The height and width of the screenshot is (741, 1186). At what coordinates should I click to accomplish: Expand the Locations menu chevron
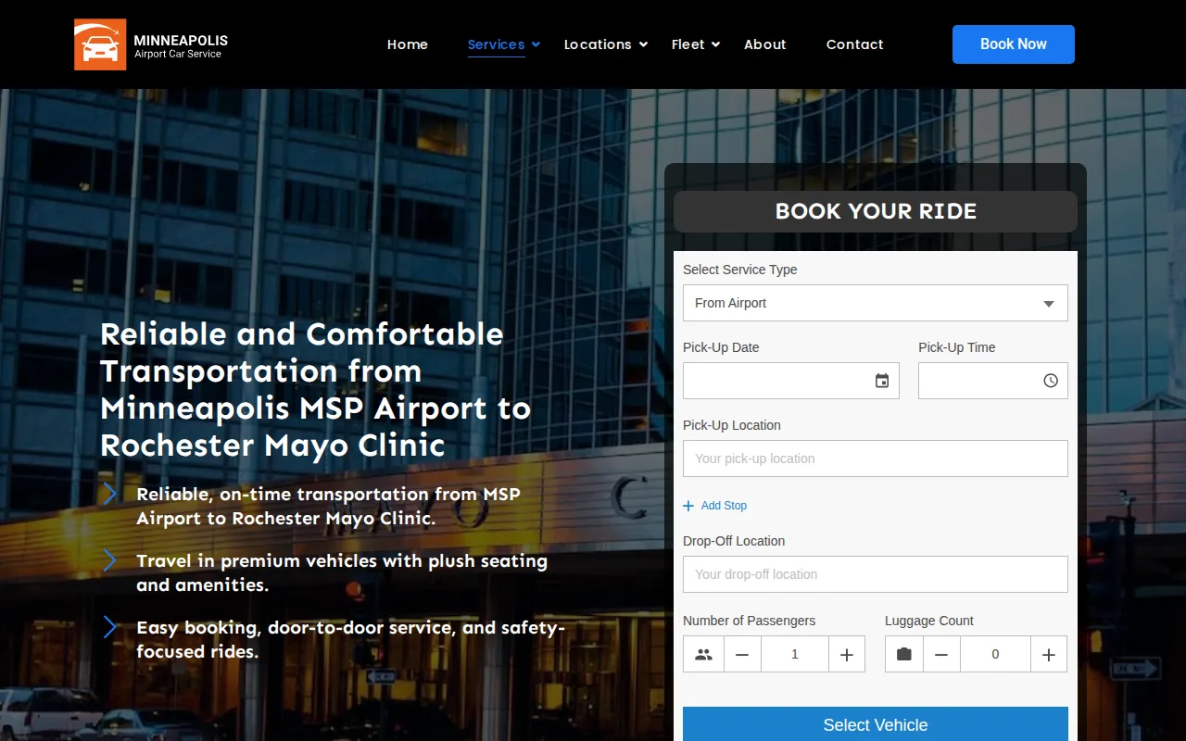click(643, 44)
